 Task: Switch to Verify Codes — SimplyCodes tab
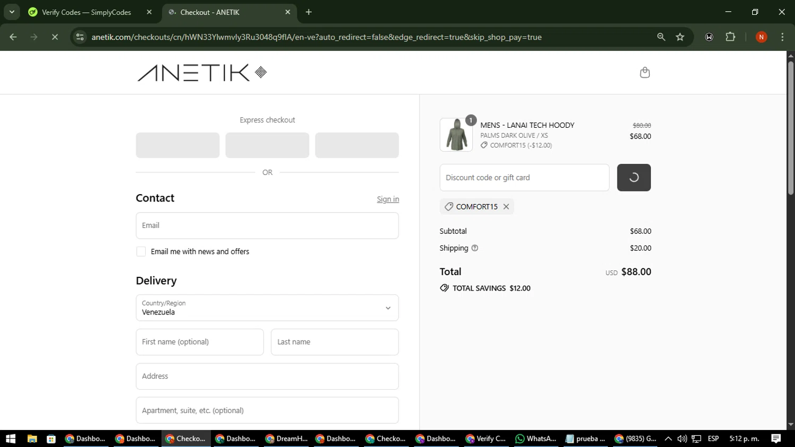coord(86,12)
